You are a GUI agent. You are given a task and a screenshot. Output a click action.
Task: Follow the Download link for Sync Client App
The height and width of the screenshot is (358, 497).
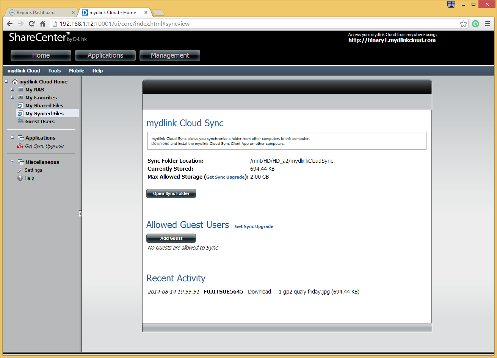click(160, 144)
